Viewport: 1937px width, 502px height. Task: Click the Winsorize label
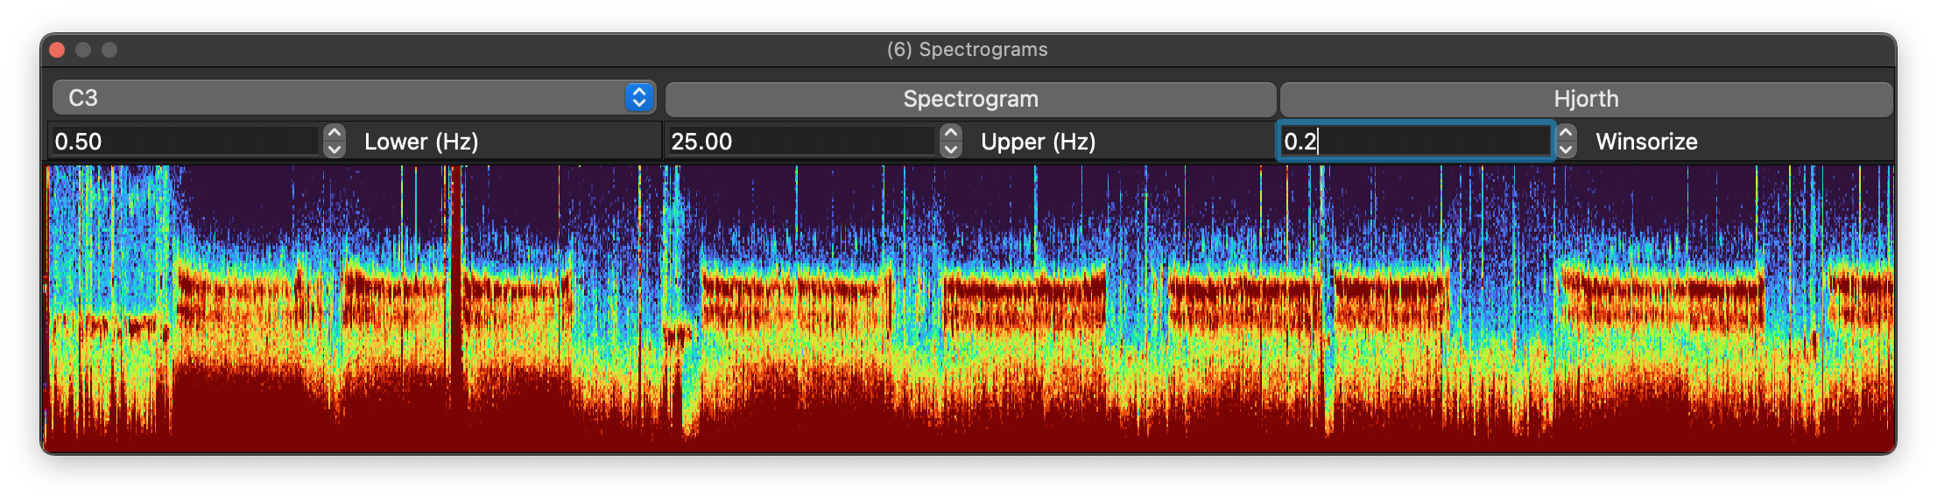pos(1646,142)
